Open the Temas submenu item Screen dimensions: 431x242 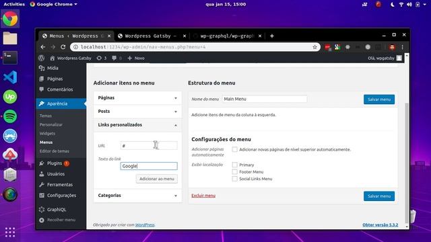46,116
